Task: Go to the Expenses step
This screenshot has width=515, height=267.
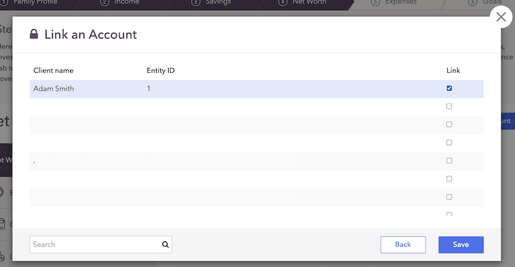Action: point(393,2)
